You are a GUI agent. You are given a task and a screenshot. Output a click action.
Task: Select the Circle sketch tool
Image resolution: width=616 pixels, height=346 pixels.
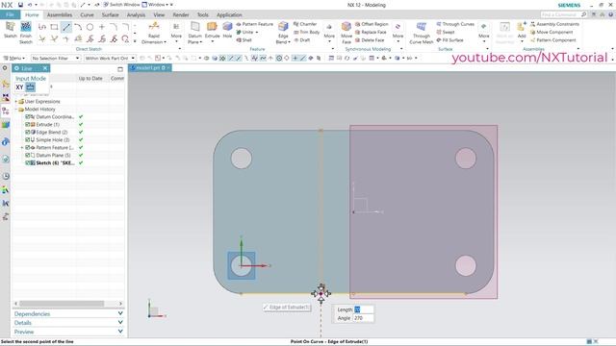point(90,27)
